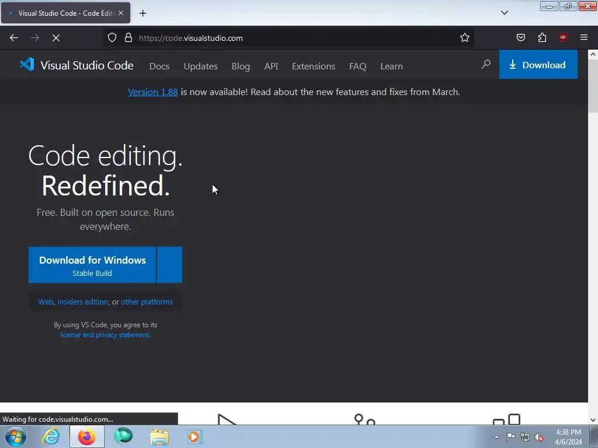Viewport: 598px width, 448px height.
Task: Launch Internet Explorer from taskbar
Action: point(51,436)
